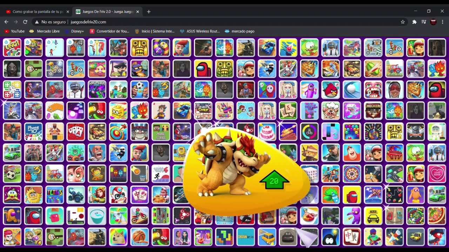Launch the Krunker shooter game

click(x=97, y=90)
